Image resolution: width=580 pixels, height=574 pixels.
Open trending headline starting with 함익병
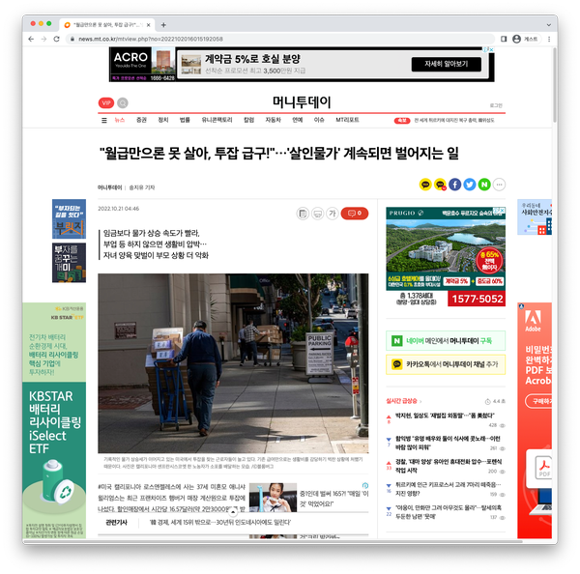coord(448,443)
